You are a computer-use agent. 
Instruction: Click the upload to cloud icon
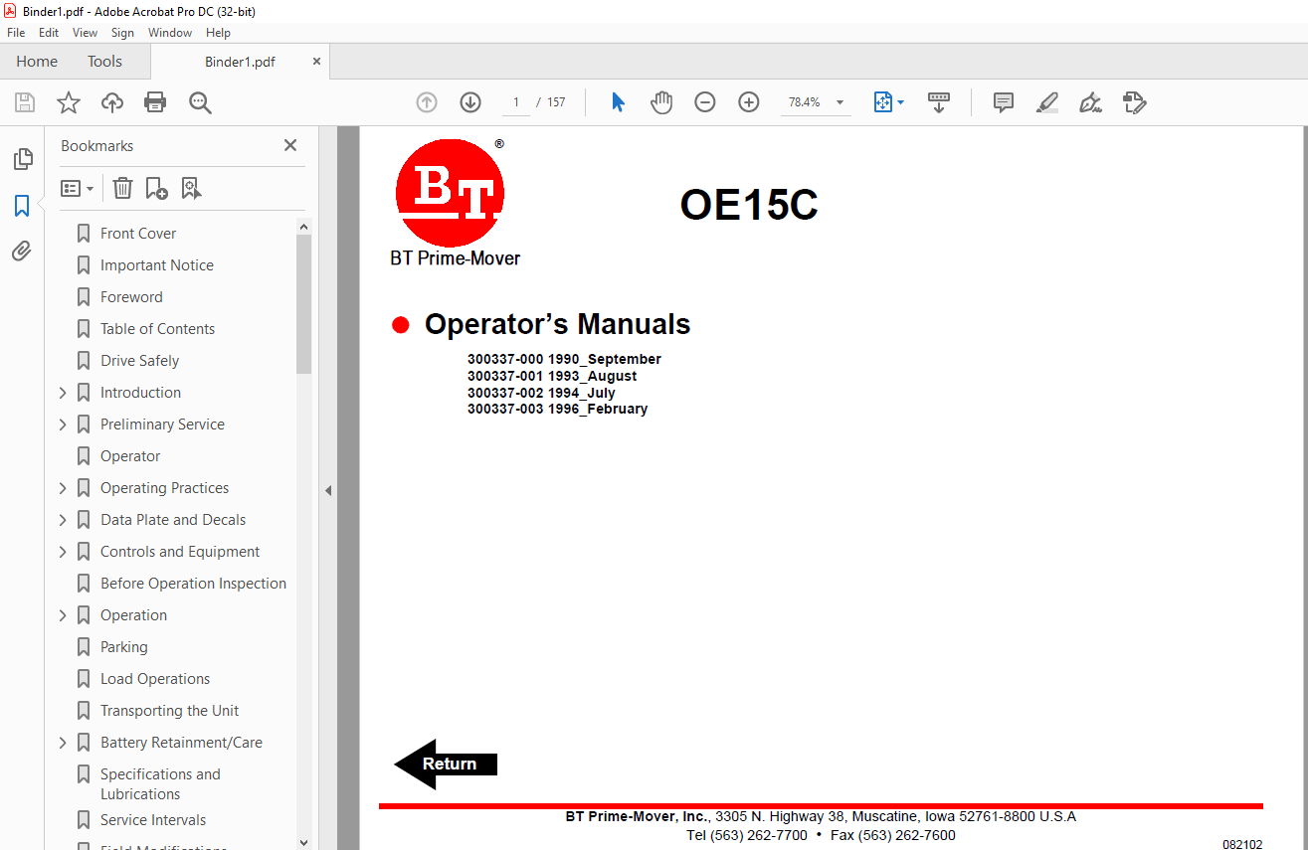[112, 102]
